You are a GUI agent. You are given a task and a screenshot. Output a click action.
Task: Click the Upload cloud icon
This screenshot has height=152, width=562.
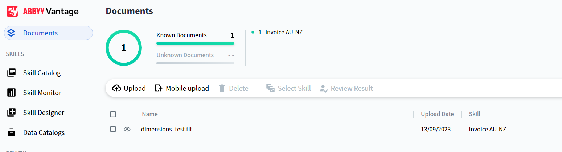pos(116,88)
